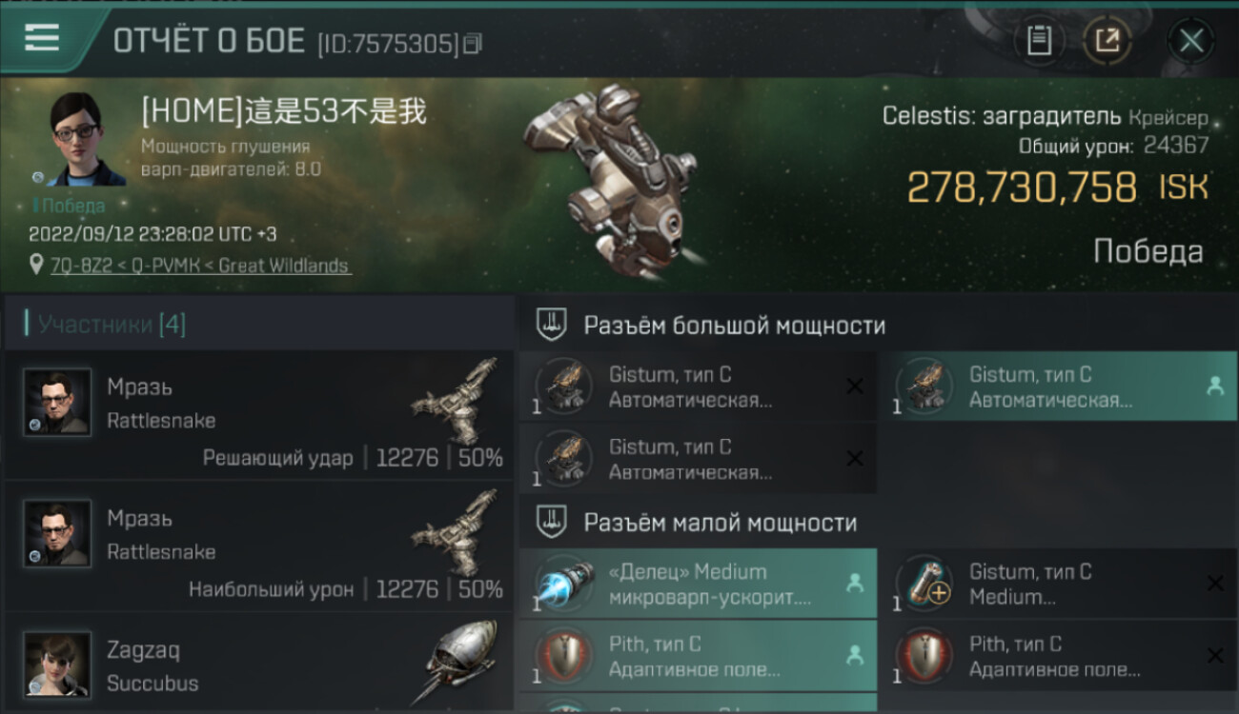Open victim pilot portrait with glasses

[x=84, y=139]
